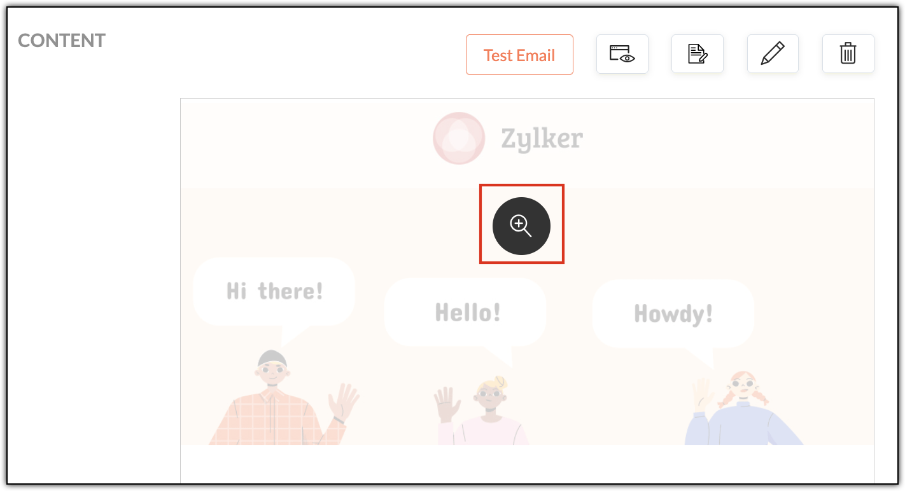The height and width of the screenshot is (491, 905).
Task: Click the trash delete icon
Action: tap(848, 54)
